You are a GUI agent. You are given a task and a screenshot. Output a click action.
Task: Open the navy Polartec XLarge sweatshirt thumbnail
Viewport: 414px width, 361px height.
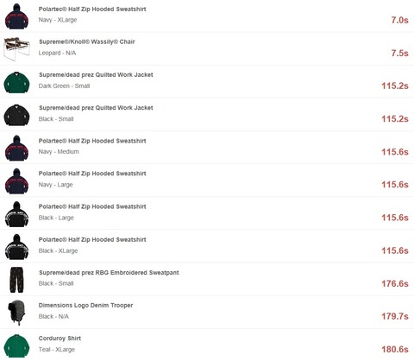[16, 16]
